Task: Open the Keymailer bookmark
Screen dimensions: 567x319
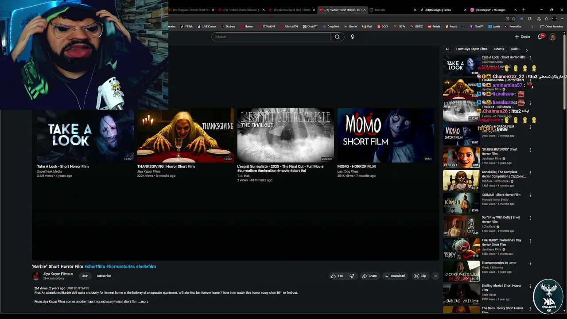Action: 513,27
